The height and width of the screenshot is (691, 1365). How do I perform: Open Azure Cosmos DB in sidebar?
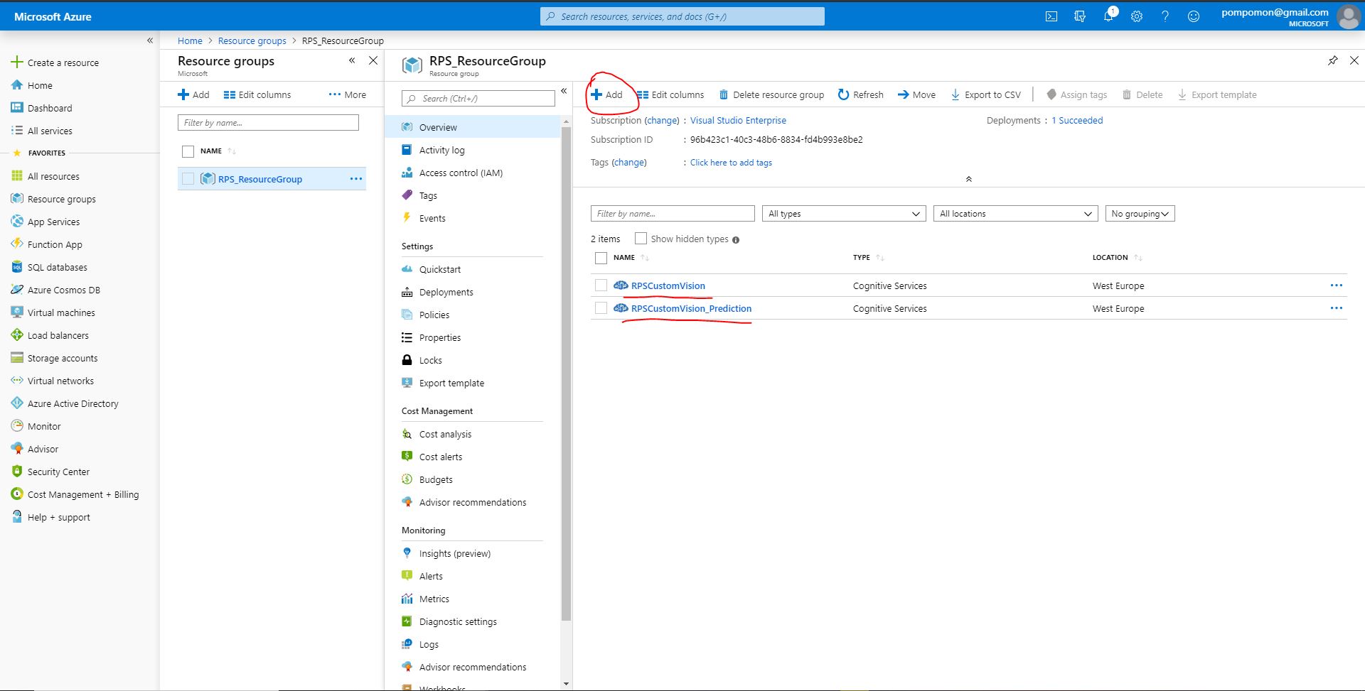coord(55,290)
